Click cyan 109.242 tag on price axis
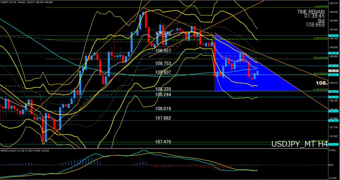The image size is (340, 180). point(334,36)
